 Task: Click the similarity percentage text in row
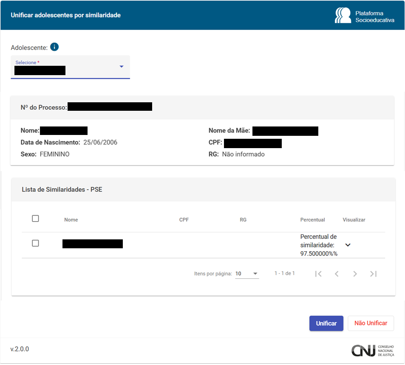click(x=318, y=245)
